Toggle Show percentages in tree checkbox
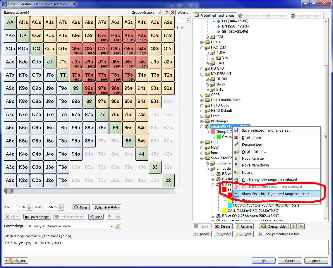 pos(261,234)
